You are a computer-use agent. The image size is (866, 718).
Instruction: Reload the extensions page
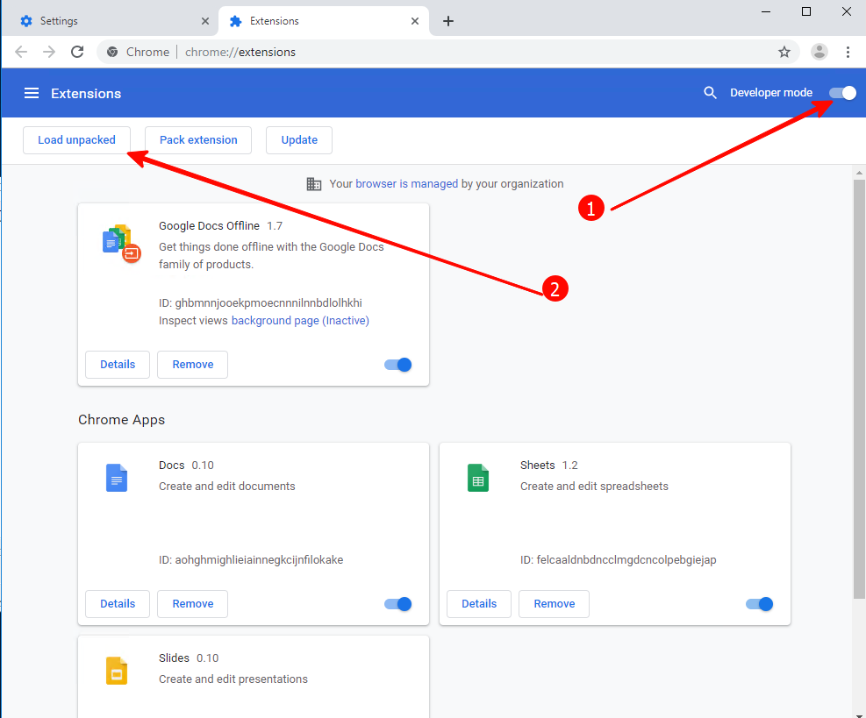tap(77, 52)
